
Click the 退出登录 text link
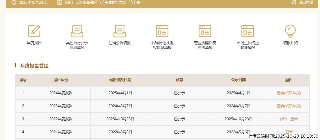306,3
